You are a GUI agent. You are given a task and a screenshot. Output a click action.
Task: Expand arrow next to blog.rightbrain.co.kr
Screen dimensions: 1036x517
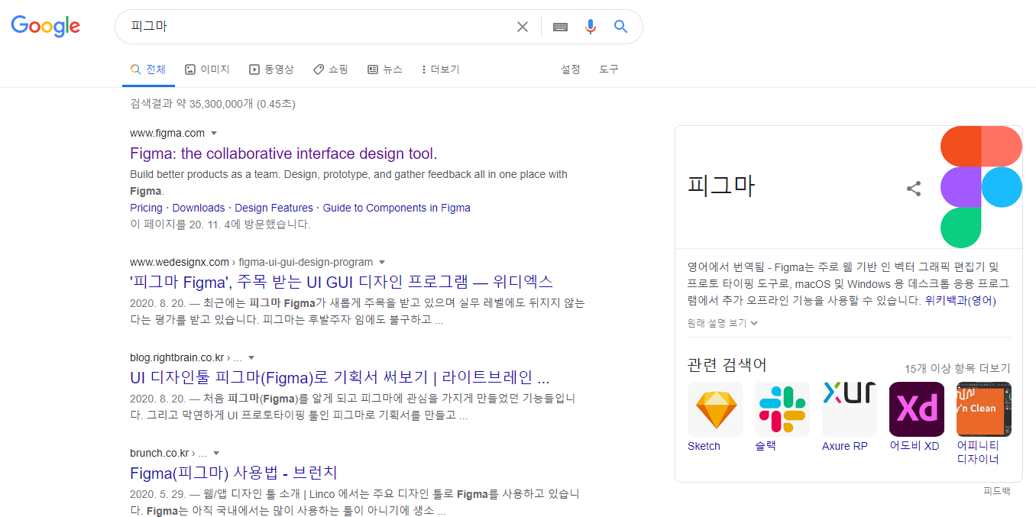251,357
